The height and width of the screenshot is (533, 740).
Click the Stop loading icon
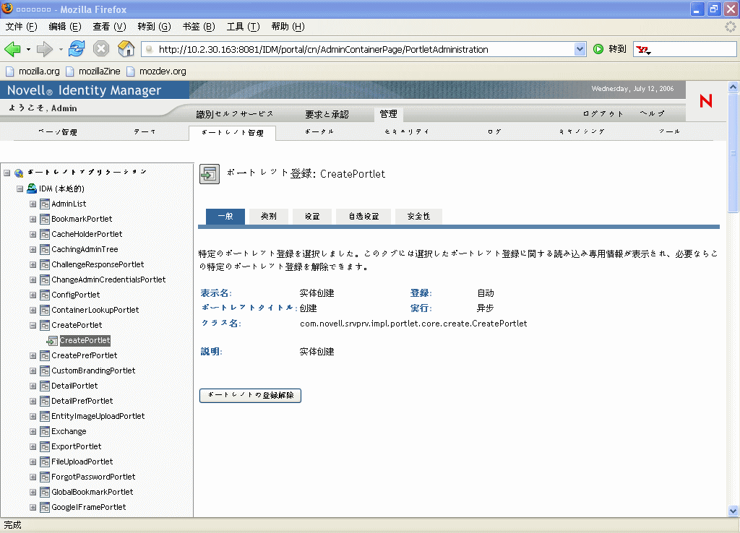pos(101,48)
